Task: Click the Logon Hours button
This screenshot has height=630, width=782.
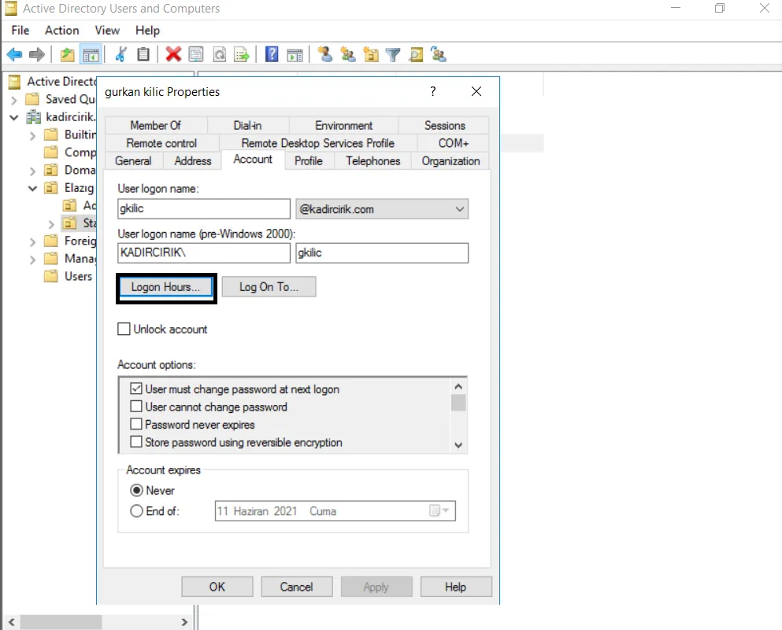Action: click(165, 287)
